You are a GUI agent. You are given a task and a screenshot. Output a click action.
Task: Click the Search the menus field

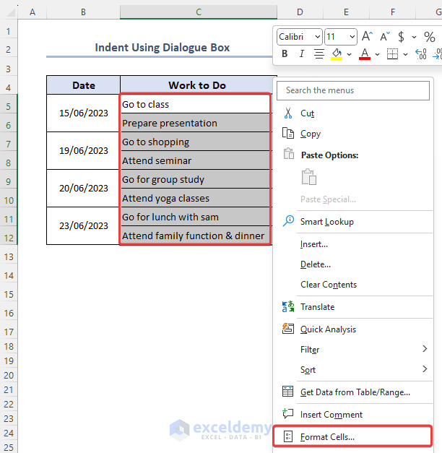[x=353, y=90]
